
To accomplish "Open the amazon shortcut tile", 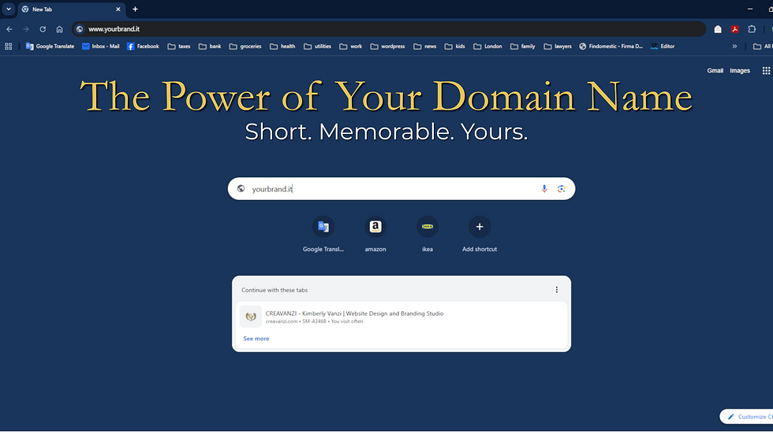I will point(375,234).
